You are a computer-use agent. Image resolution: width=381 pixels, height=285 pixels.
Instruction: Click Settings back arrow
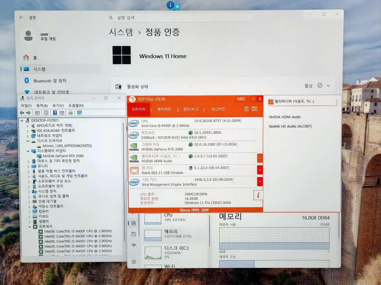click(x=21, y=17)
